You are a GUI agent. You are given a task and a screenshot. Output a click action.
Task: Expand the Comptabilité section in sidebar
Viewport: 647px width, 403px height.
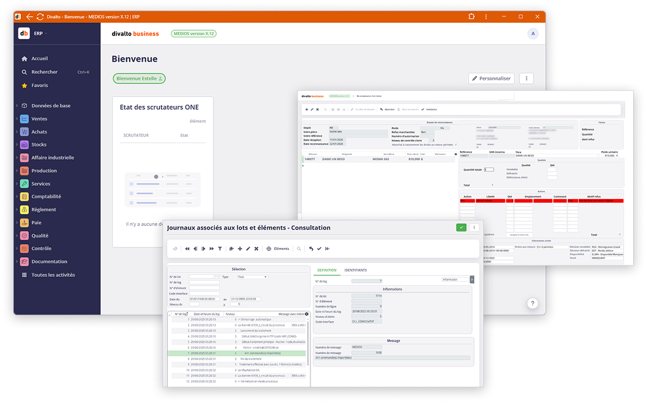tap(46, 197)
